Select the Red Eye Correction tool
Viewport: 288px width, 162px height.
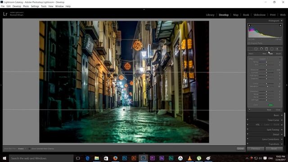click(x=261, y=49)
